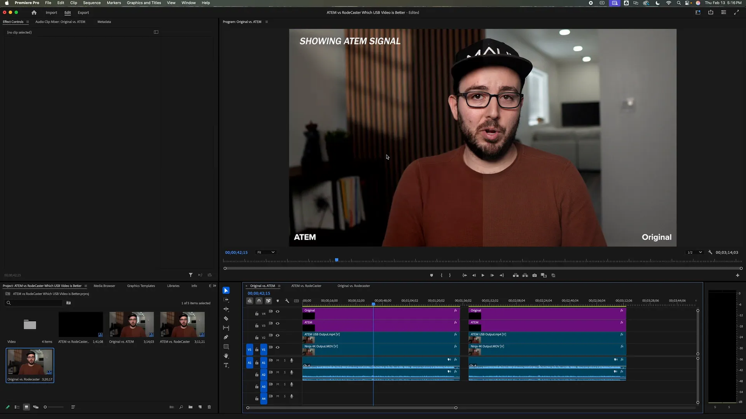Open project sort icons menu
Screen dimensions: 746x419
tap(73, 407)
